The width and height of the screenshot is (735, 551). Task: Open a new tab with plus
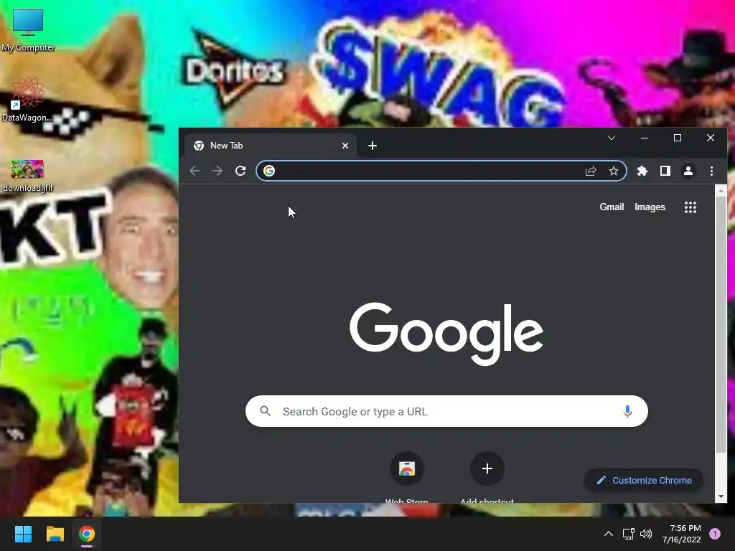click(373, 146)
